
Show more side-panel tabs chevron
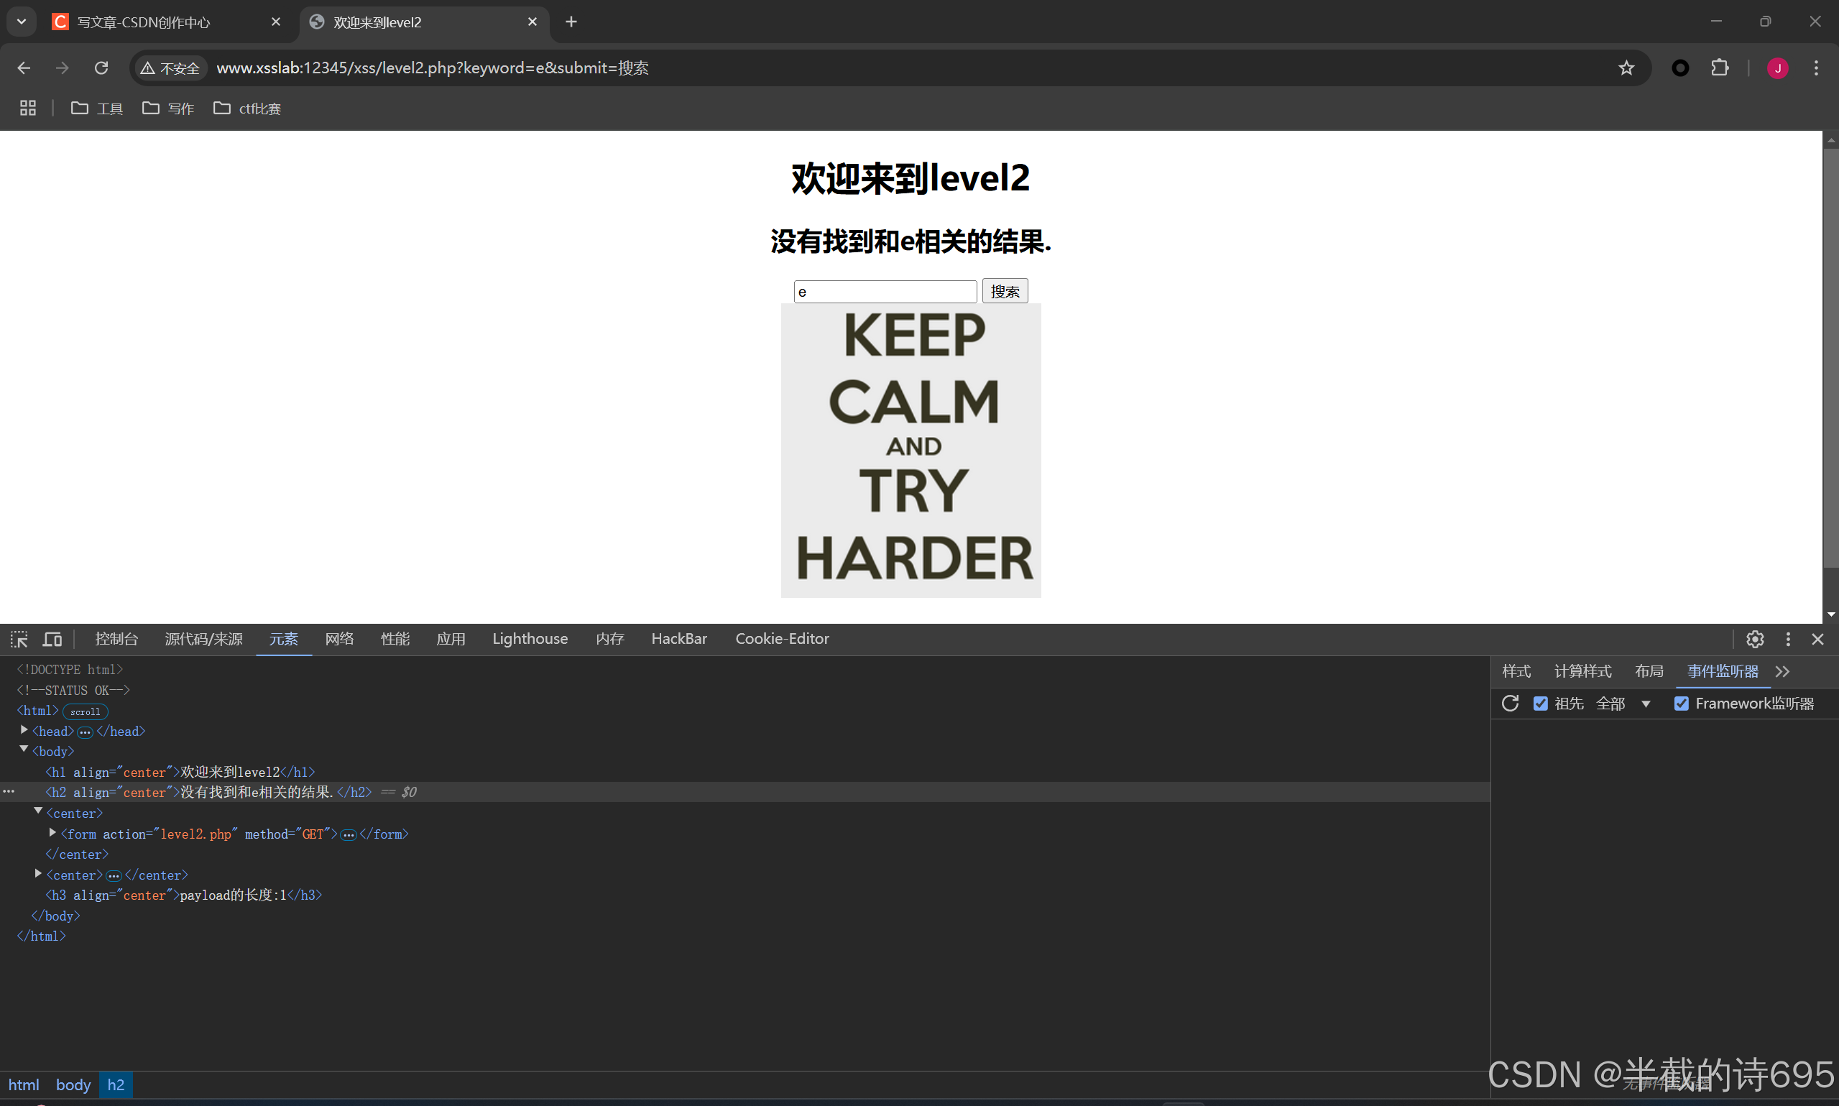(x=1782, y=670)
